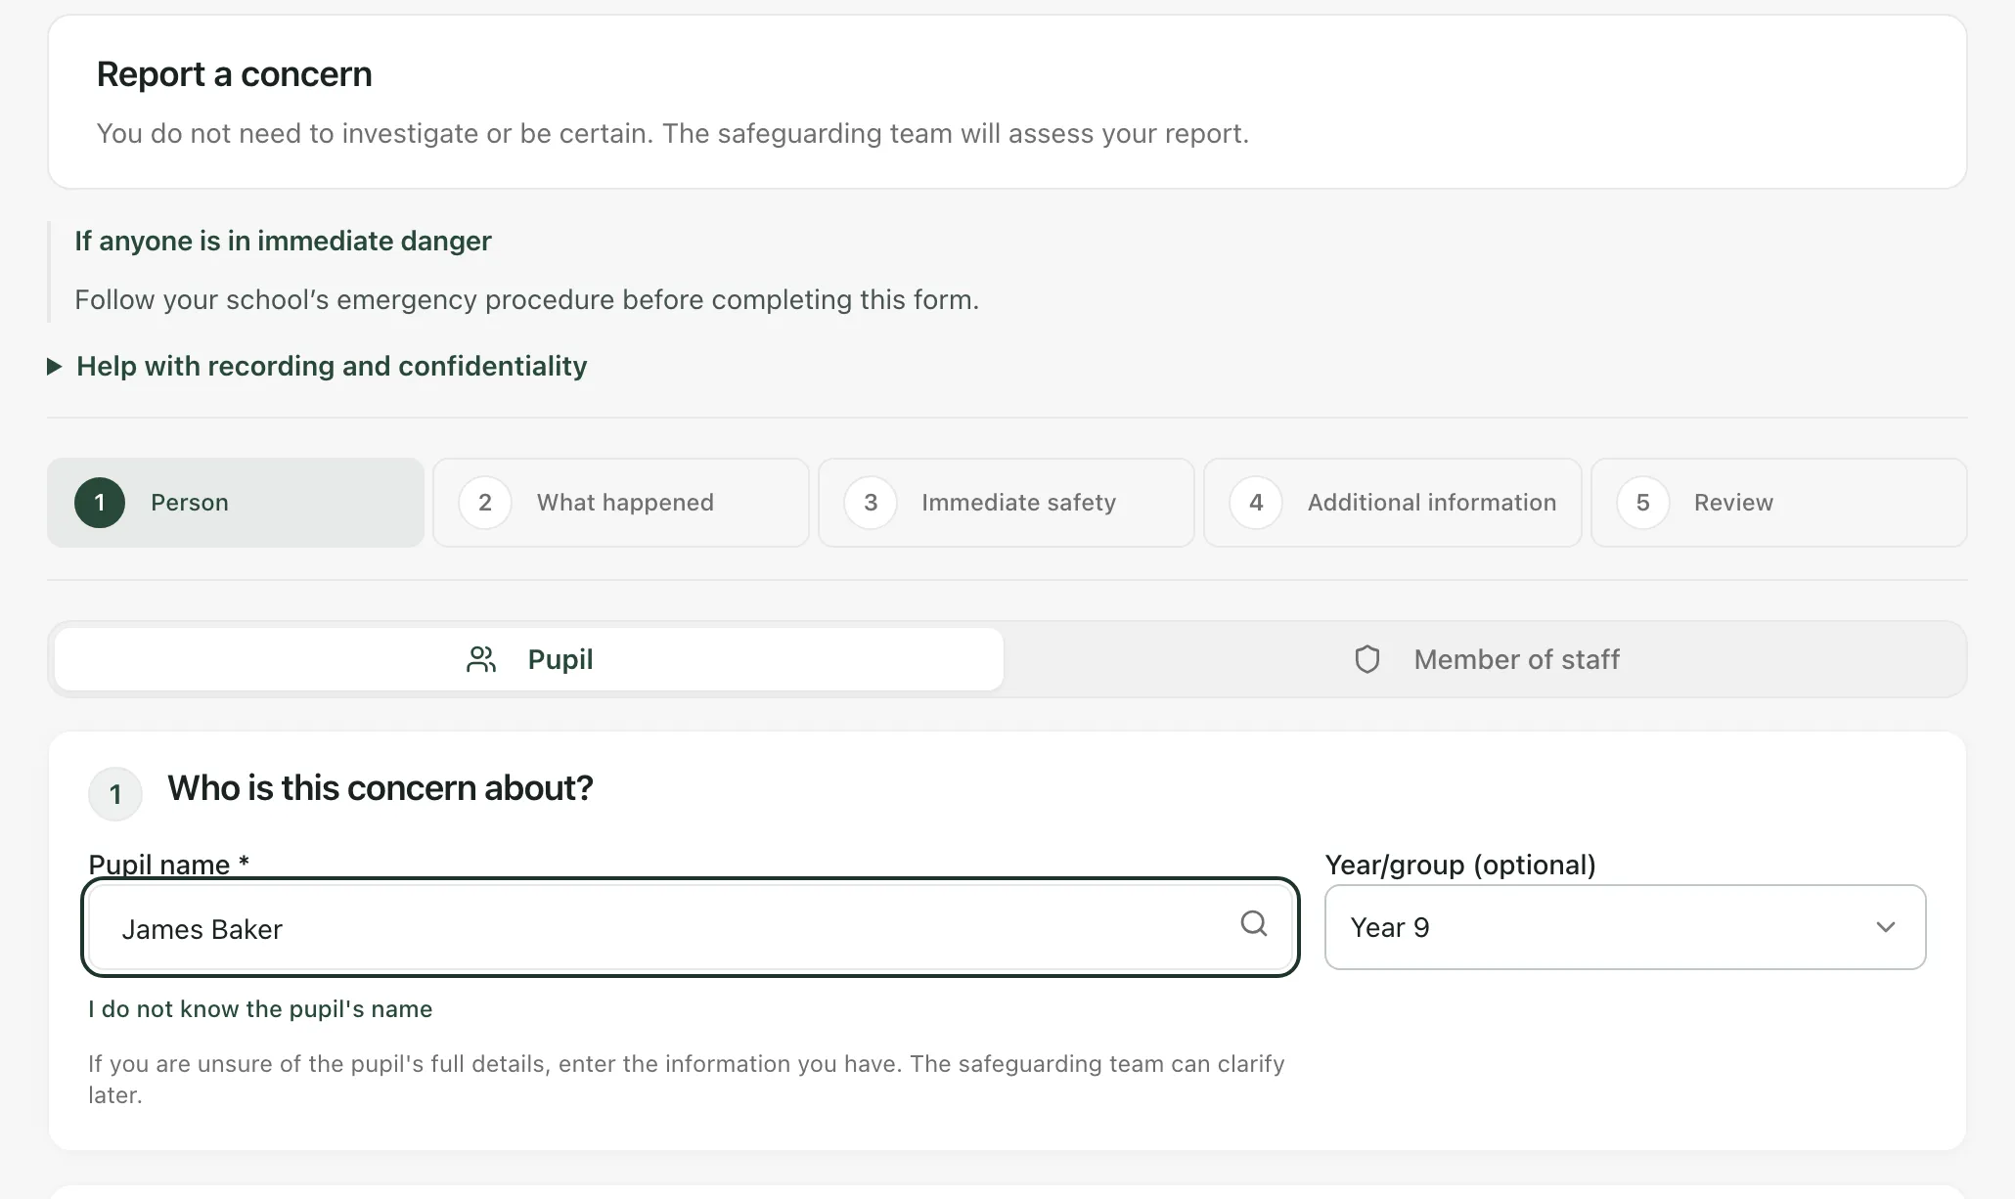The image size is (2015, 1199).
Task: Click the hint about unsure pupil details
Action: click(x=686, y=1079)
